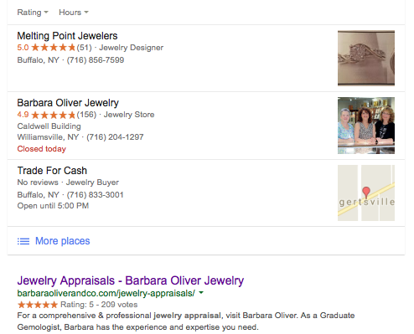
Task: Open the Trade For Cash listing
Action: pos(52,171)
